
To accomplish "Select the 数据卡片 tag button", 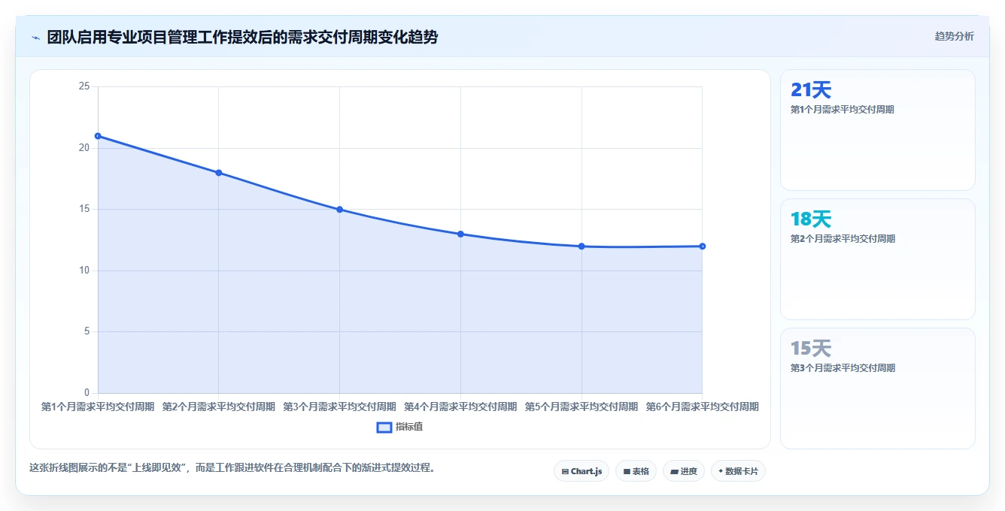I will click(x=738, y=471).
